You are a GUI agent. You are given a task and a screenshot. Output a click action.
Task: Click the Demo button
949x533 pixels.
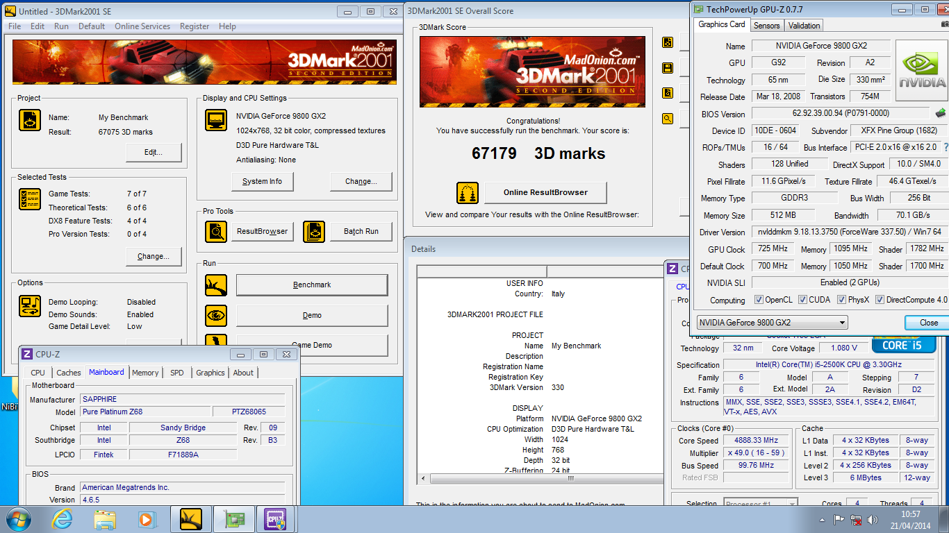[312, 315]
